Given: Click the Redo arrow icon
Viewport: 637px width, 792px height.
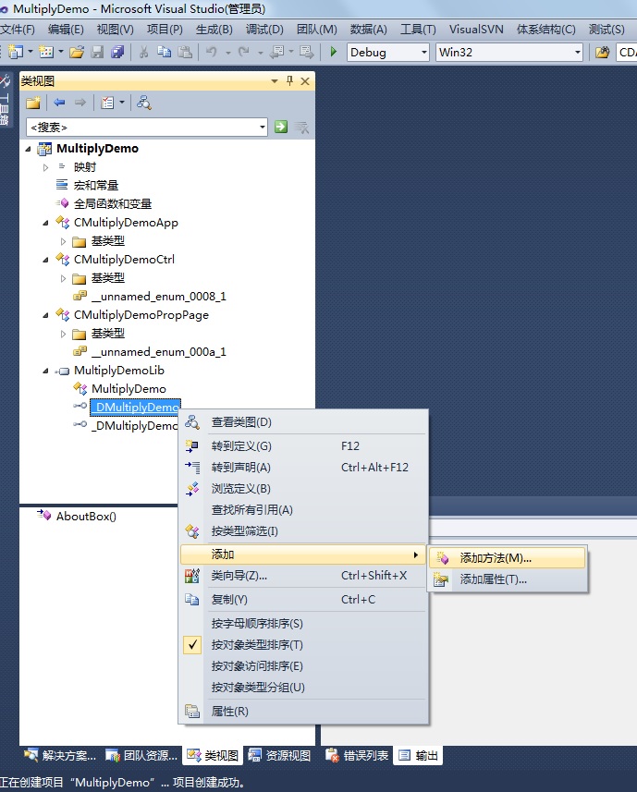Looking at the screenshot, I should tap(244, 52).
